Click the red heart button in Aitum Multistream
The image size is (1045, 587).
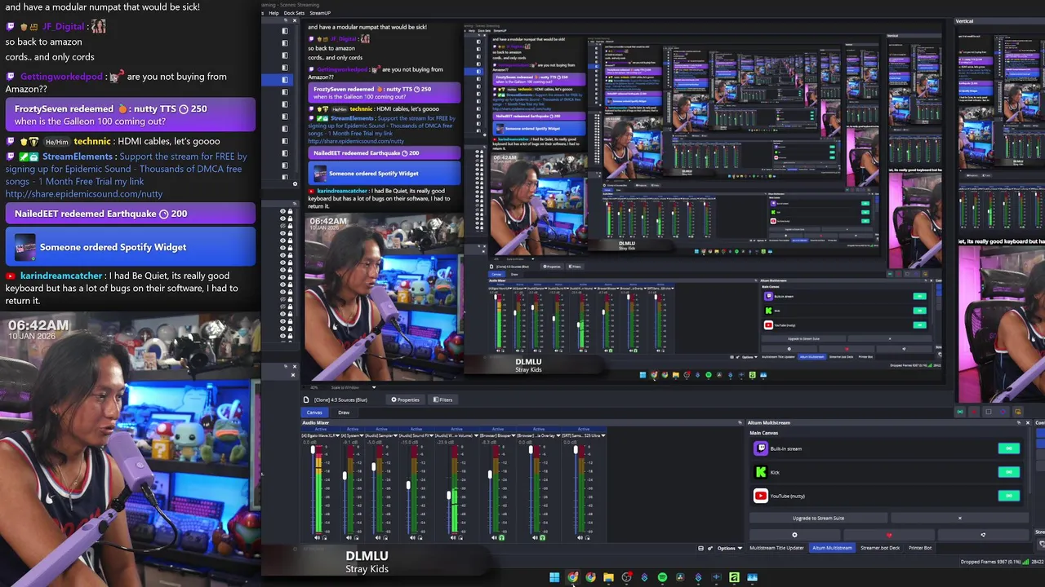point(889,535)
